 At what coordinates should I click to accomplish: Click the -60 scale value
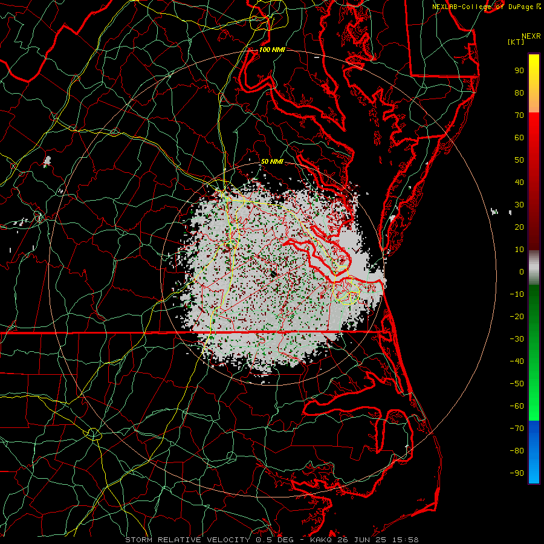tap(517, 406)
